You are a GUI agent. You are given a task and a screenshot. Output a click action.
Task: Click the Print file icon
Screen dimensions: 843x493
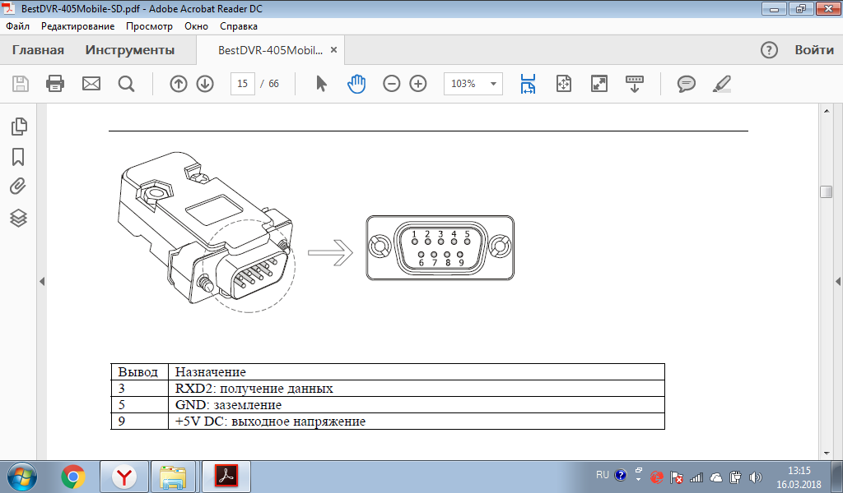coord(55,84)
